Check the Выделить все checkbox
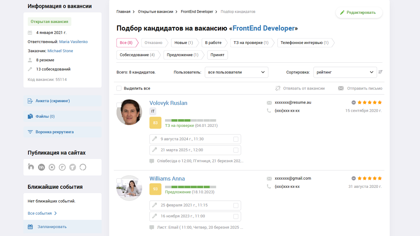This screenshot has height=236, width=420. pyautogui.click(x=119, y=88)
